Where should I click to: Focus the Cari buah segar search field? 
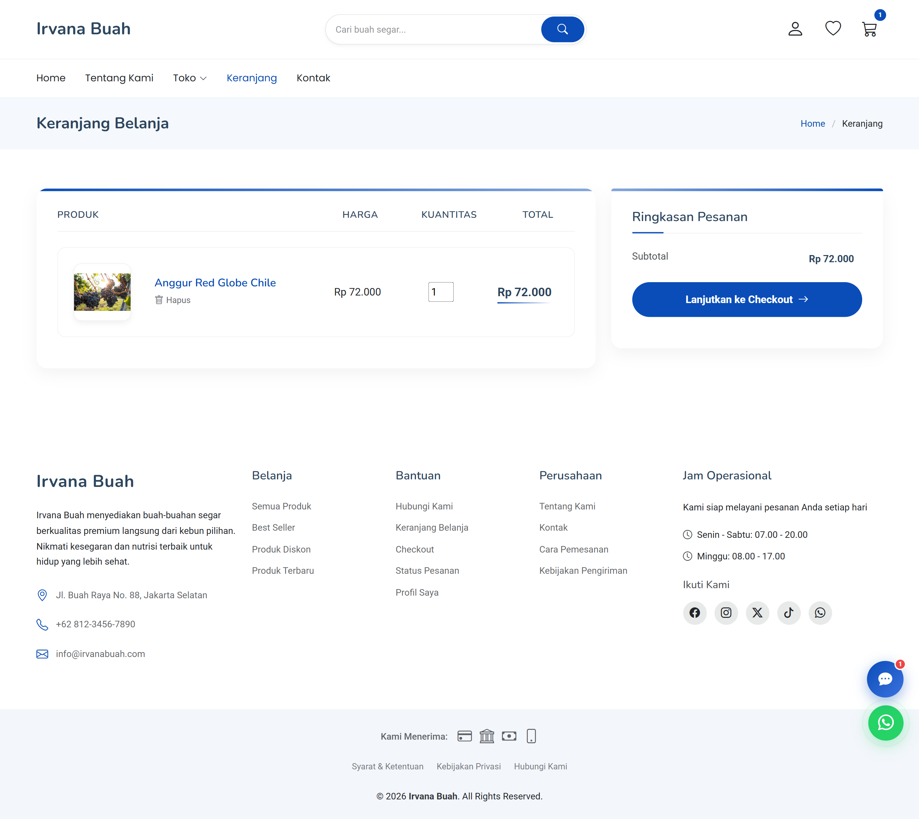click(x=432, y=29)
